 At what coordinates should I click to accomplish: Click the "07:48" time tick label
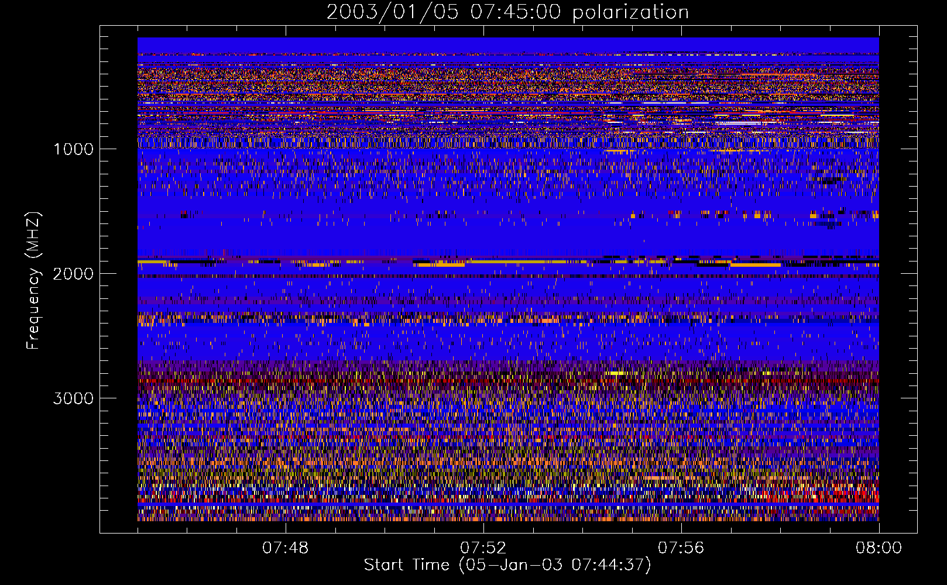click(x=285, y=548)
